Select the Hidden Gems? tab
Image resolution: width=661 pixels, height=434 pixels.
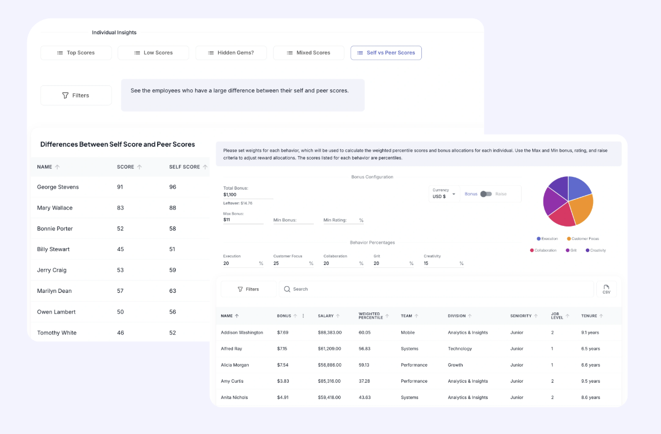click(x=231, y=53)
